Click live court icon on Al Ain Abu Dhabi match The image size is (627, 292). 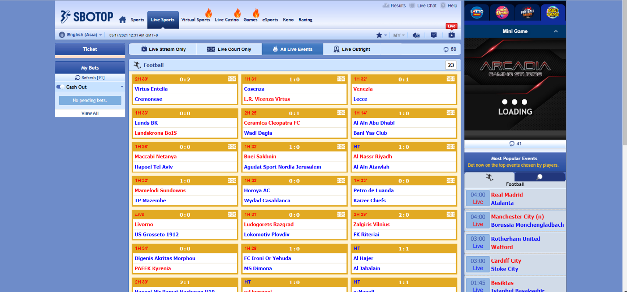point(451,113)
